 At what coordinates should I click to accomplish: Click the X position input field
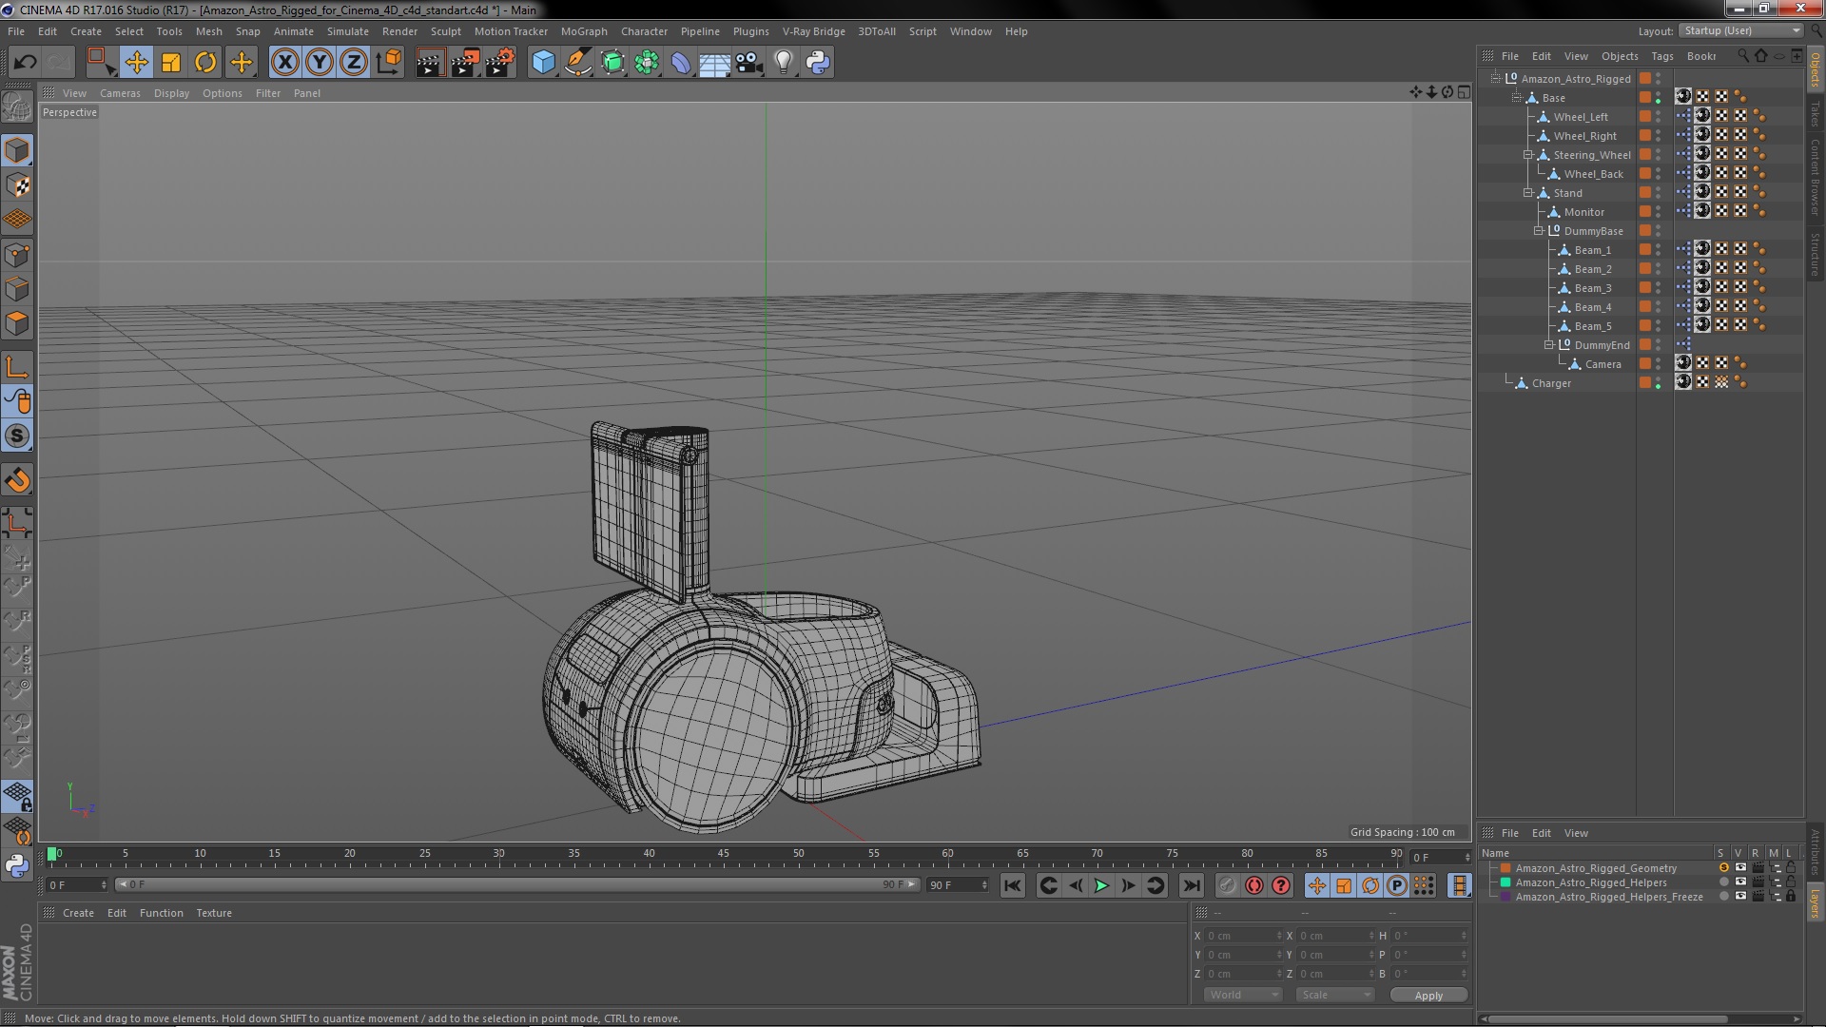coord(1244,936)
